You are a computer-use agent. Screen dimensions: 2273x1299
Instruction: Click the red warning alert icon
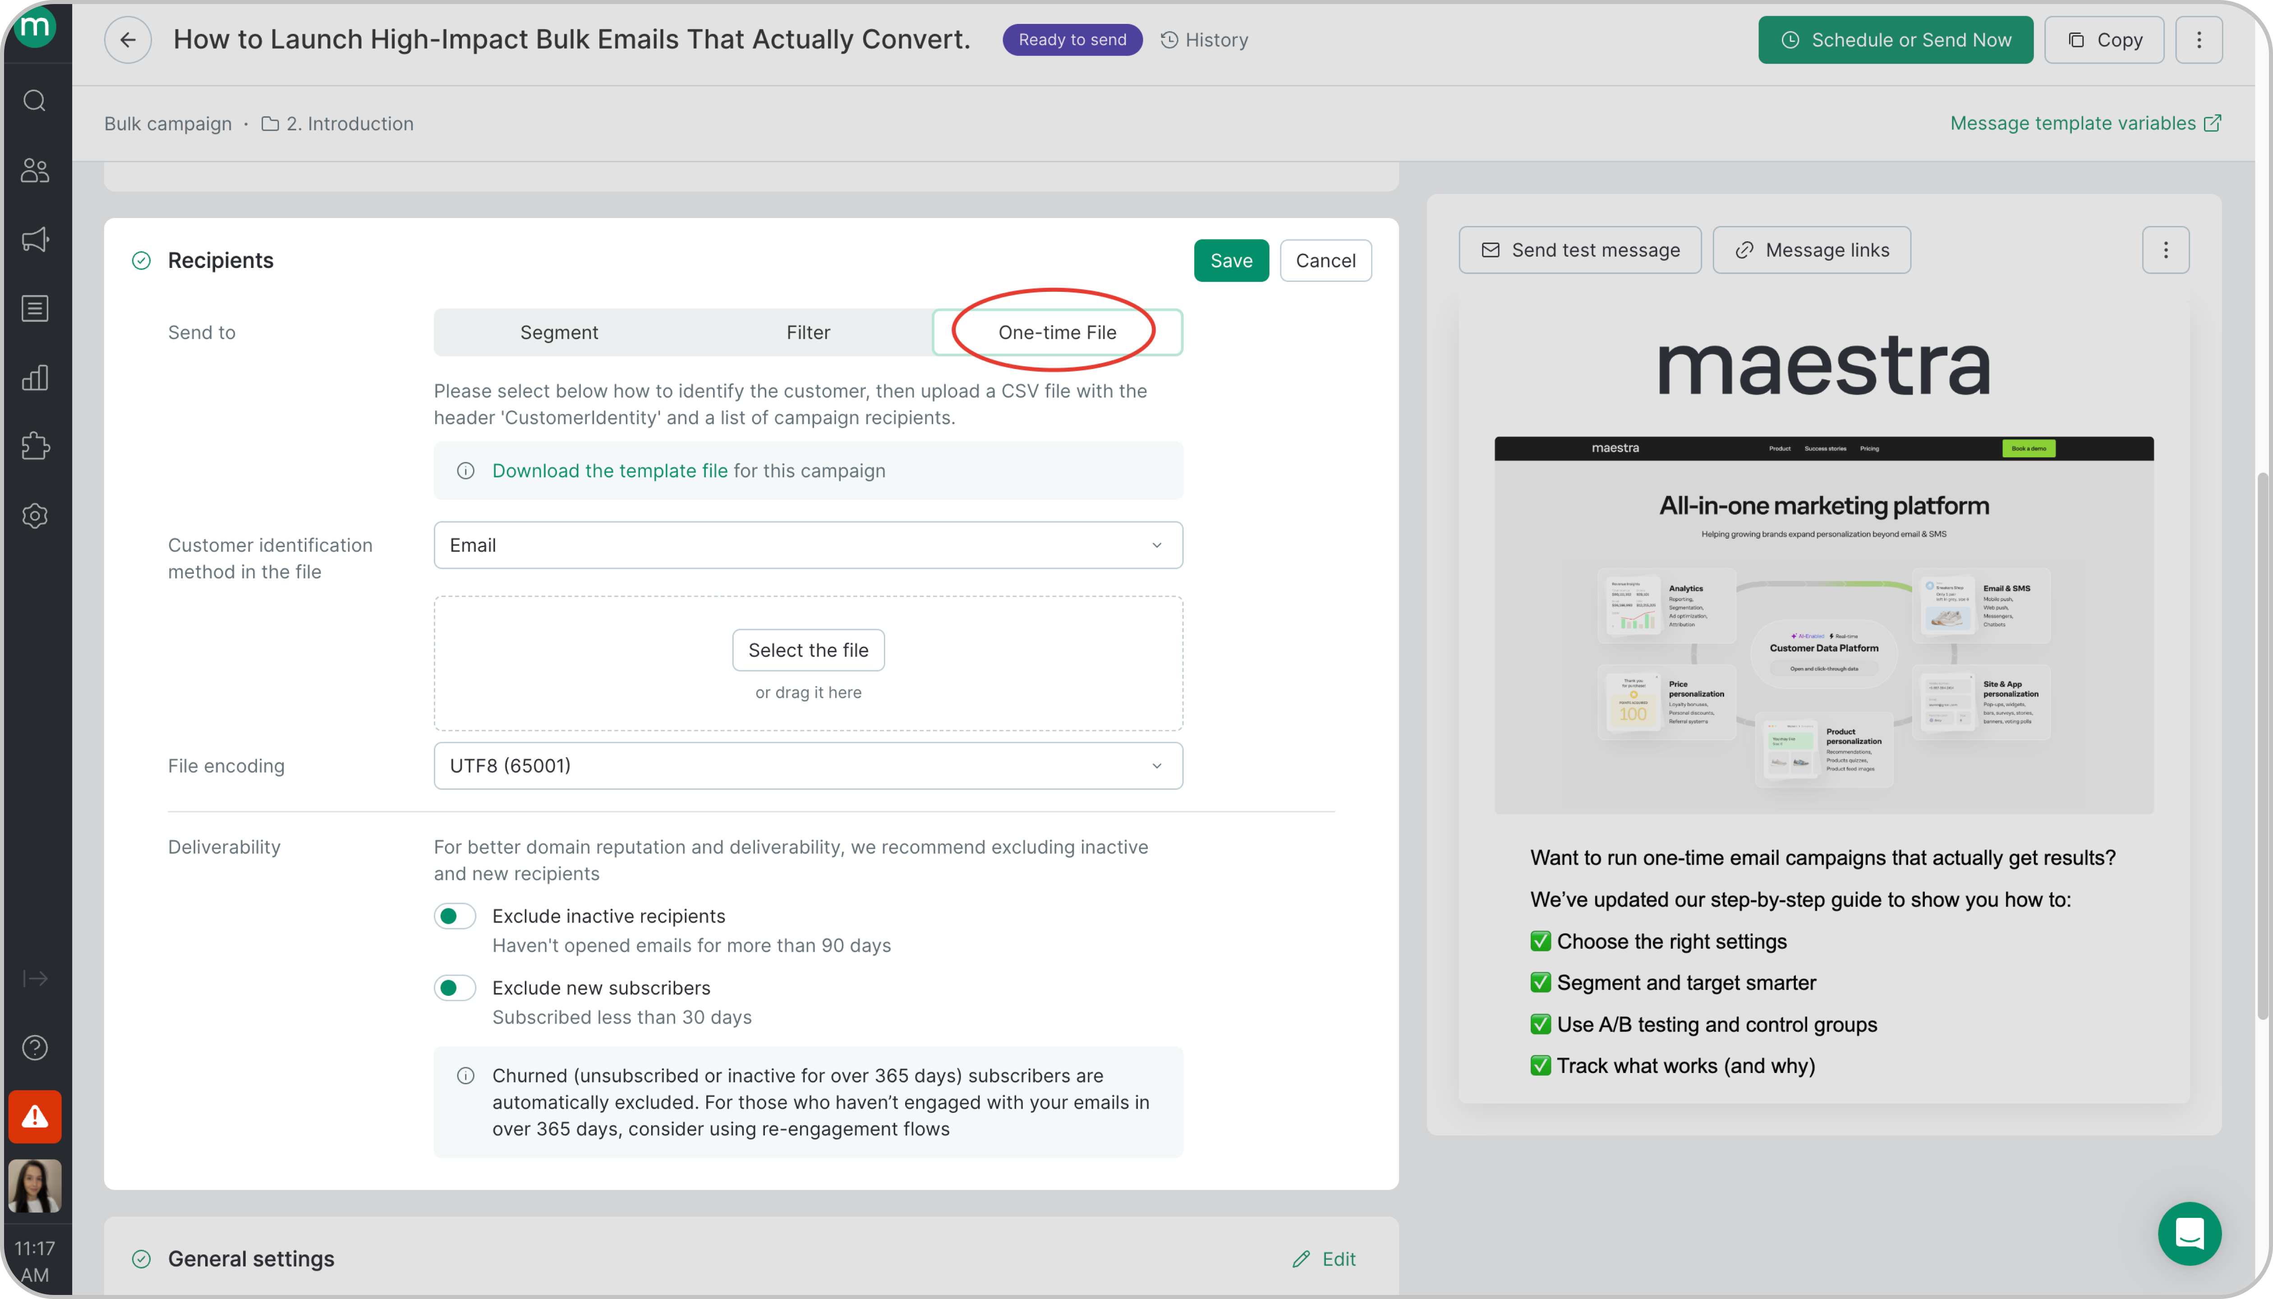tap(35, 1116)
